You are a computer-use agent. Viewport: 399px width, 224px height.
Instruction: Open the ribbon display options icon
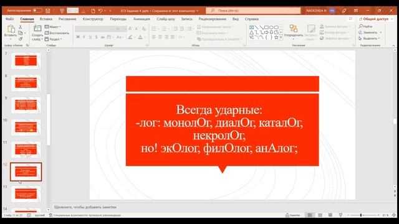coord(356,11)
